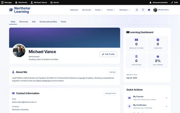Screen dimensions: 180x113
Task: Click the arrow beside My Courses
Action: [166, 98]
